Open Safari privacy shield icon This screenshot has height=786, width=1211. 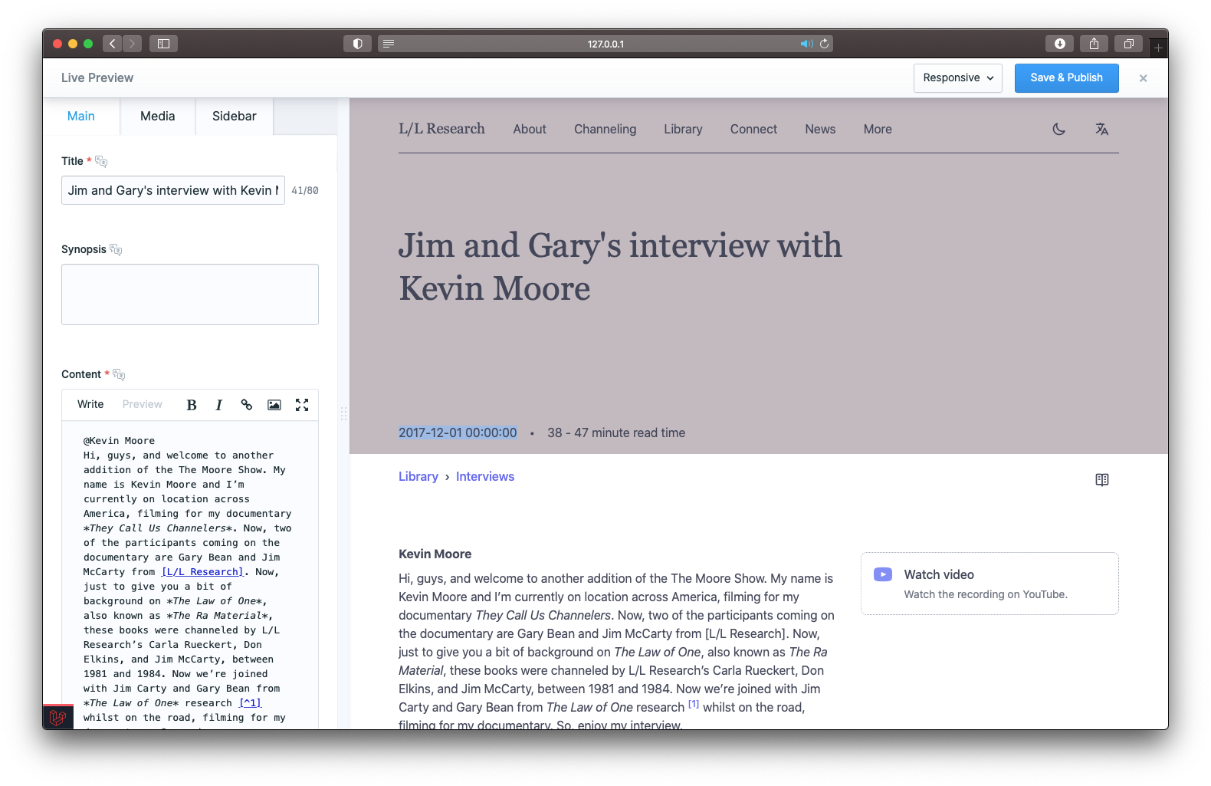[357, 44]
